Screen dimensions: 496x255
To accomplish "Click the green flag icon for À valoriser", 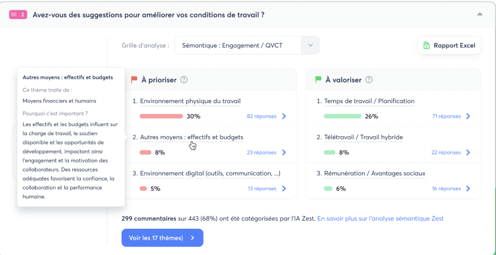I will click(318, 80).
